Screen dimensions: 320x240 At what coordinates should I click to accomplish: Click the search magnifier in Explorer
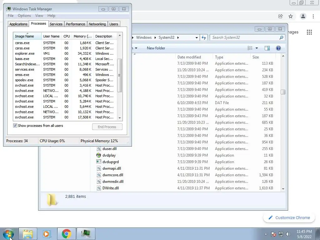click(281, 37)
